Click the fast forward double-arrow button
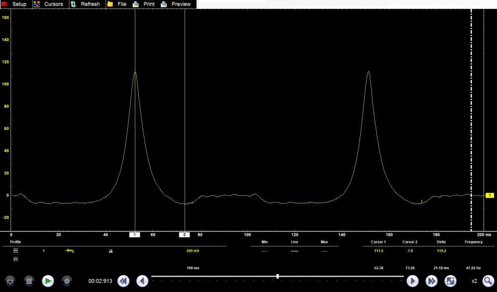 pyautogui.click(x=431, y=281)
